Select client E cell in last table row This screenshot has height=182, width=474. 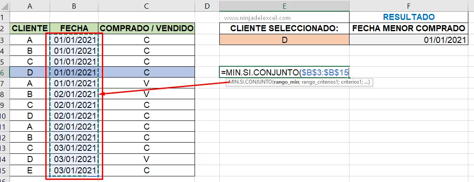point(30,170)
